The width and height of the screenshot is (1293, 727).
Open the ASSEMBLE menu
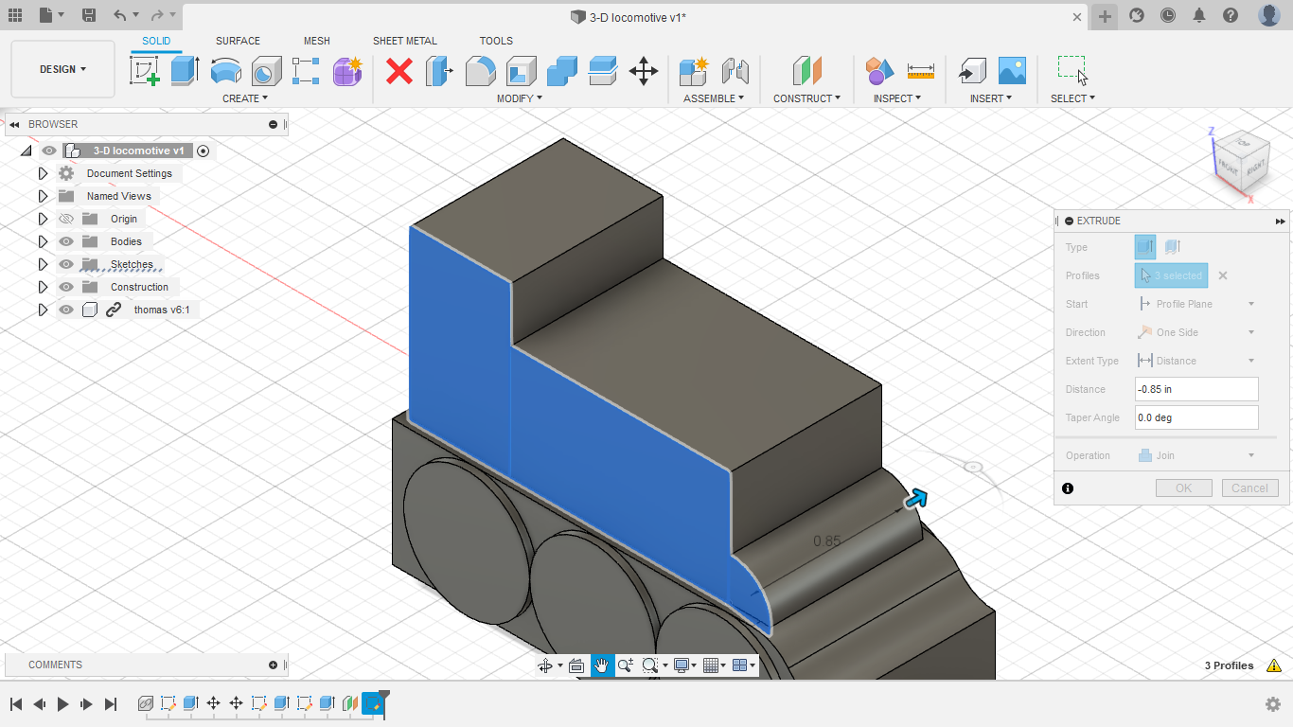[714, 98]
